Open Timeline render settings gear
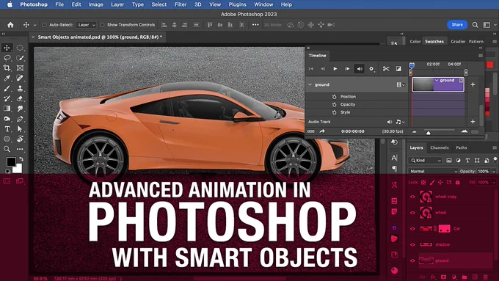The height and width of the screenshot is (281, 499). click(371, 69)
